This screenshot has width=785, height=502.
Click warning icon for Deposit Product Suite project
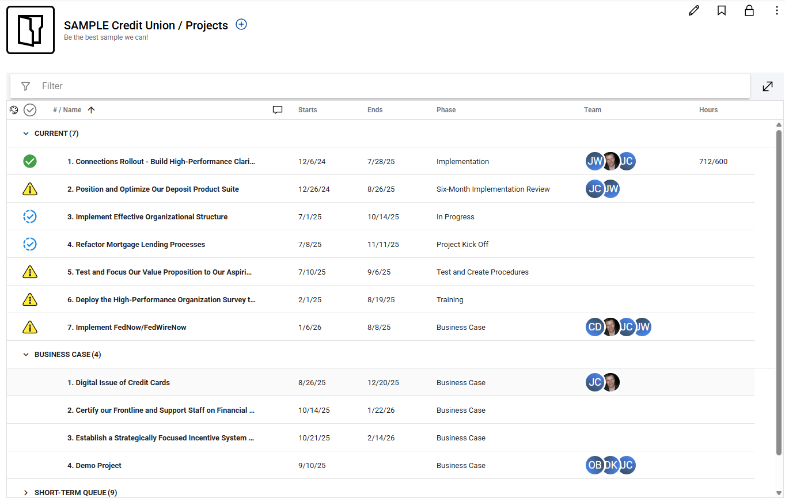click(30, 189)
